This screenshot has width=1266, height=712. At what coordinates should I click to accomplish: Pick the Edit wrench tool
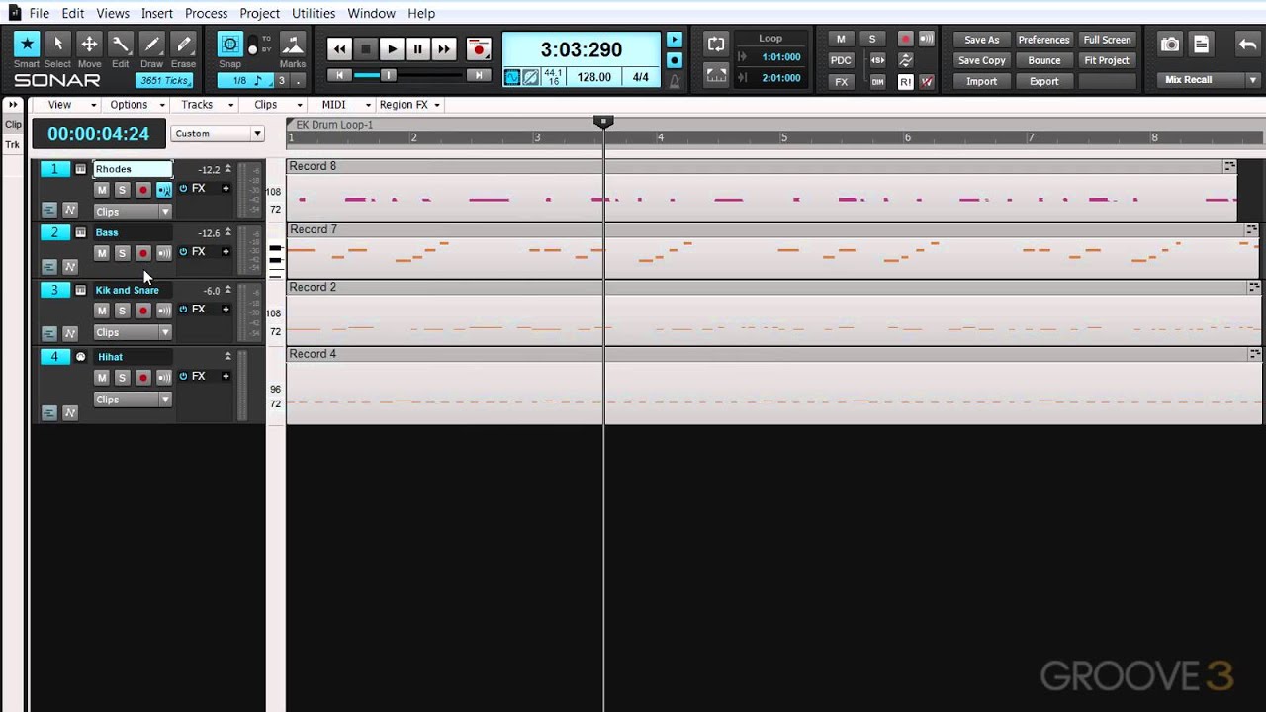pyautogui.click(x=120, y=44)
